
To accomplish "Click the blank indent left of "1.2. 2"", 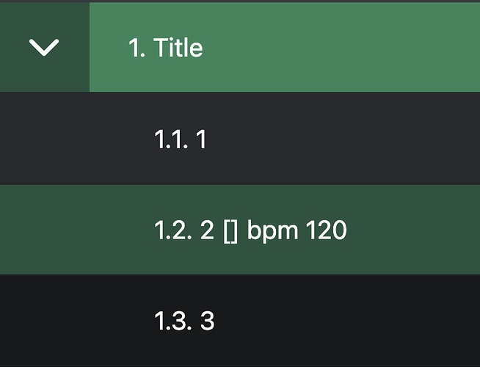I will pyautogui.click(x=73, y=230).
